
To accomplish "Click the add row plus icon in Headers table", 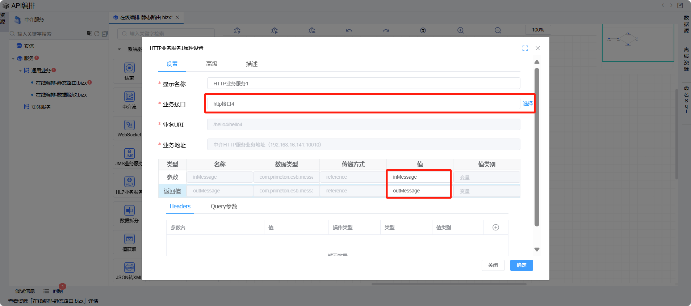I will [496, 227].
